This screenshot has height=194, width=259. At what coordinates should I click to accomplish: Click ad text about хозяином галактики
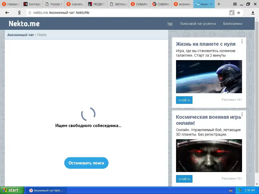(205, 53)
